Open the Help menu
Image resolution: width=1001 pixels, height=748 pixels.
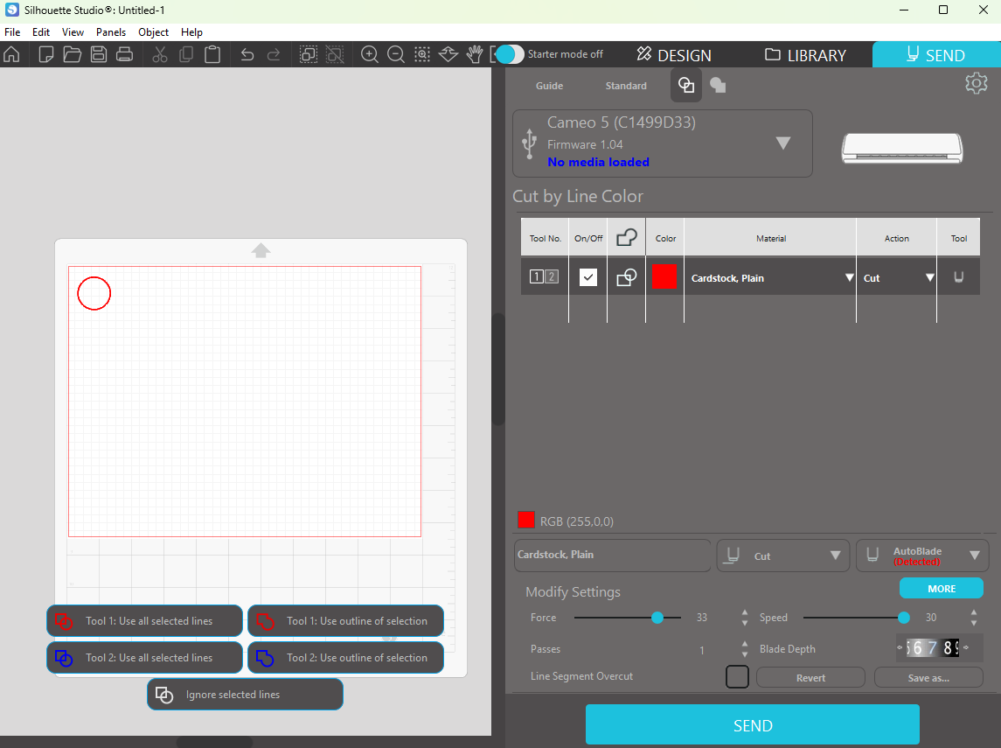[x=191, y=32]
